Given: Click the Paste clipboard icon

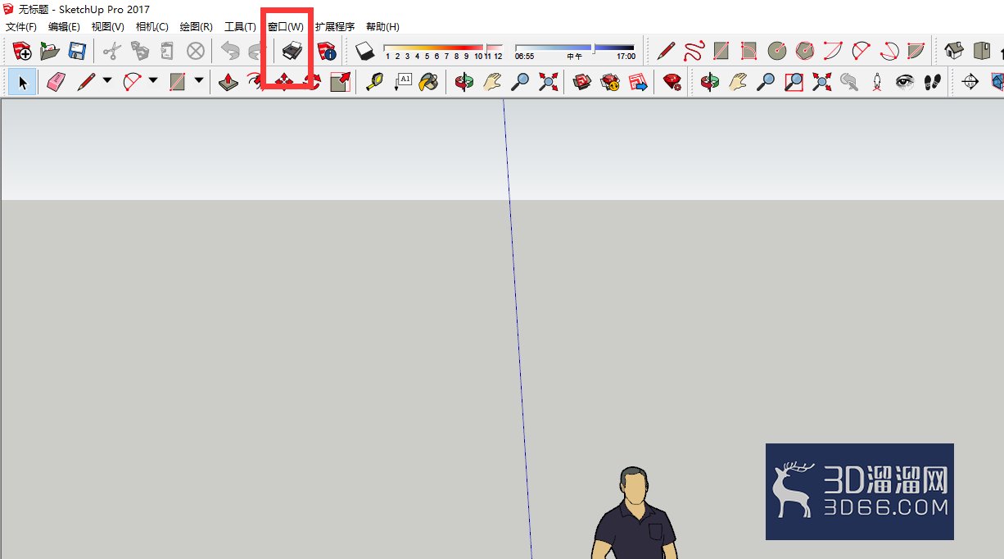Looking at the screenshot, I should pos(167,52).
